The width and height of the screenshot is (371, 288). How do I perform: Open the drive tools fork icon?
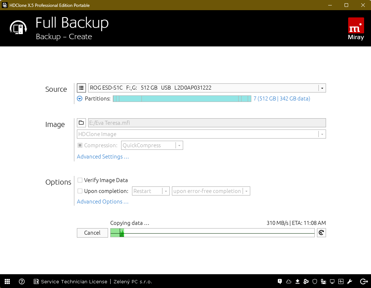click(x=323, y=281)
